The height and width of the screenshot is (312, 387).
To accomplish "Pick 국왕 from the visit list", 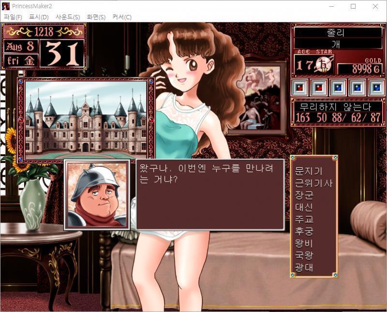I will click(304, 255).
